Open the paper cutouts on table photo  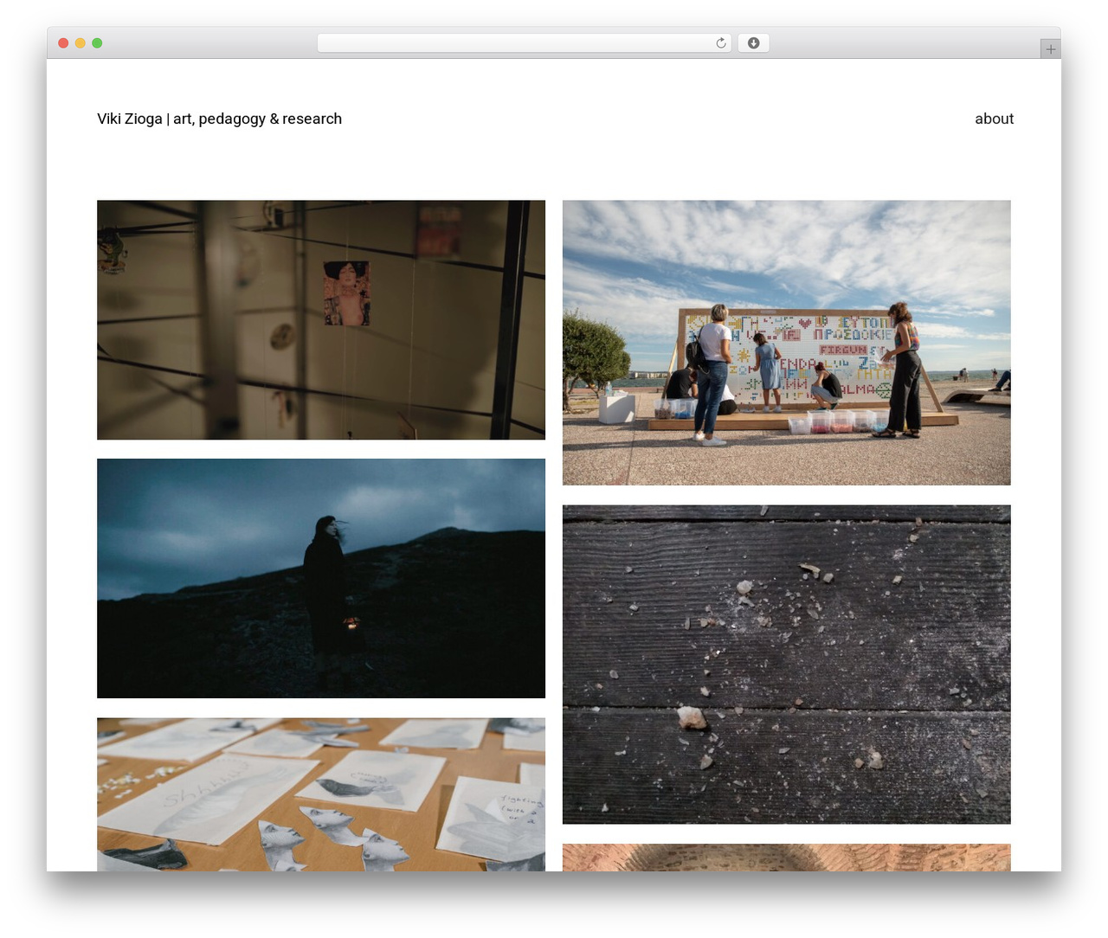(321, 794)
